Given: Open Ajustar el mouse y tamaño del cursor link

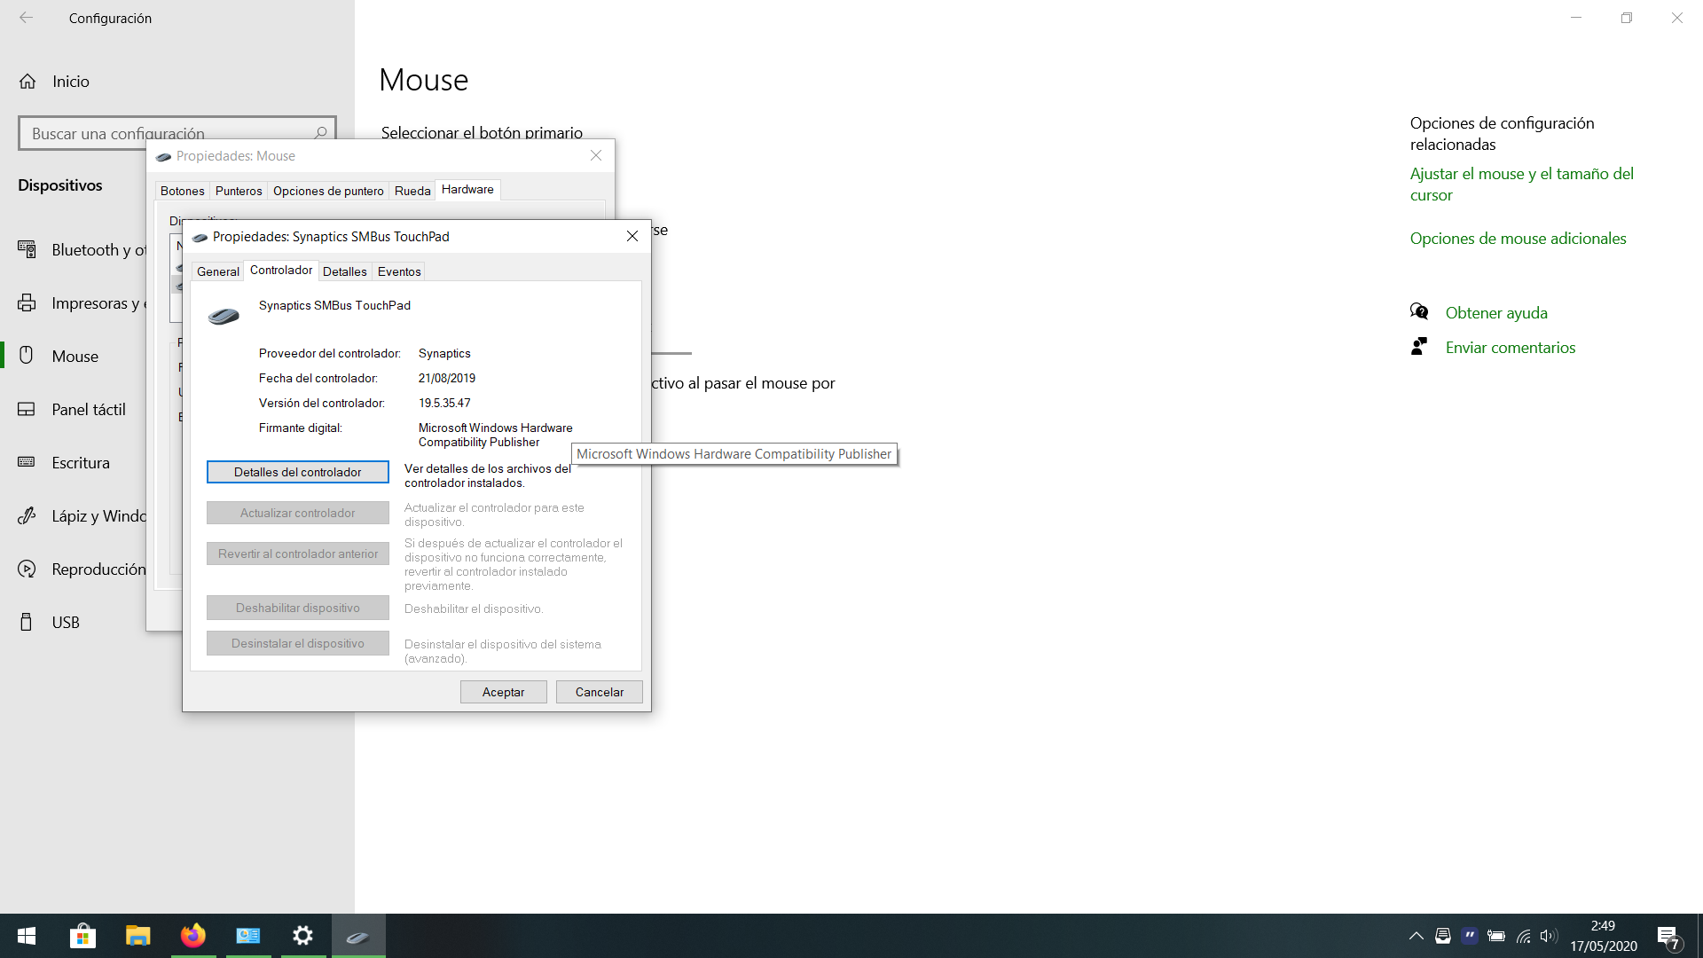Looking at the screenshot, I should pyautogui.click(x=1522, y=184).
